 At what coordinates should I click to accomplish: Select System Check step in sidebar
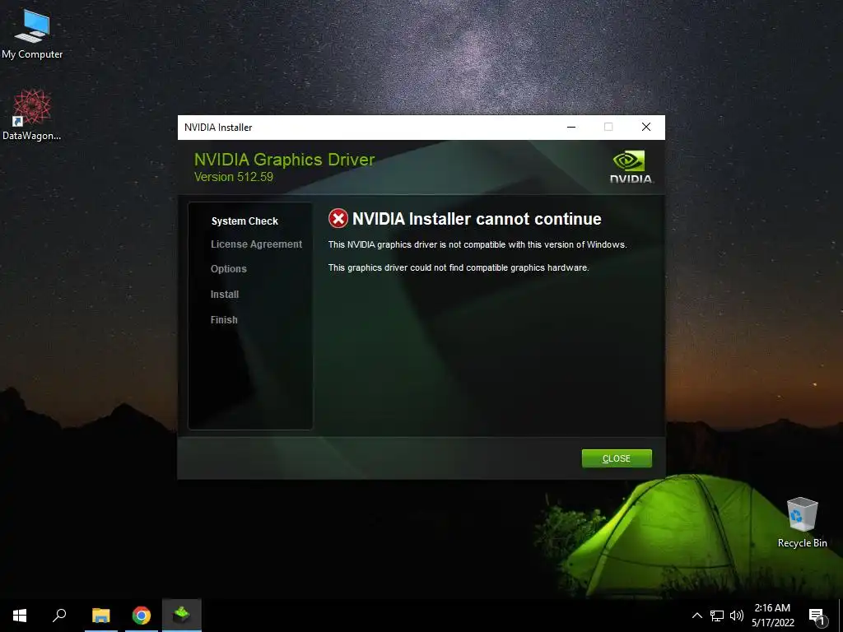pyautogui.click(x=245, y=221)
